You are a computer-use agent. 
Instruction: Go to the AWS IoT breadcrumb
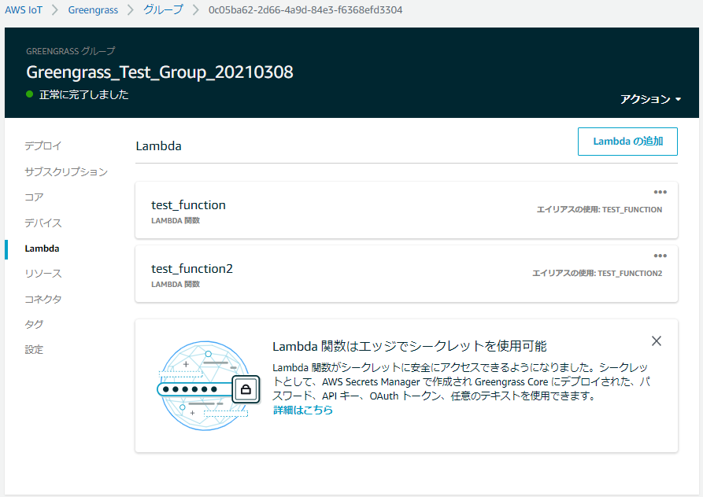point(24,10)
